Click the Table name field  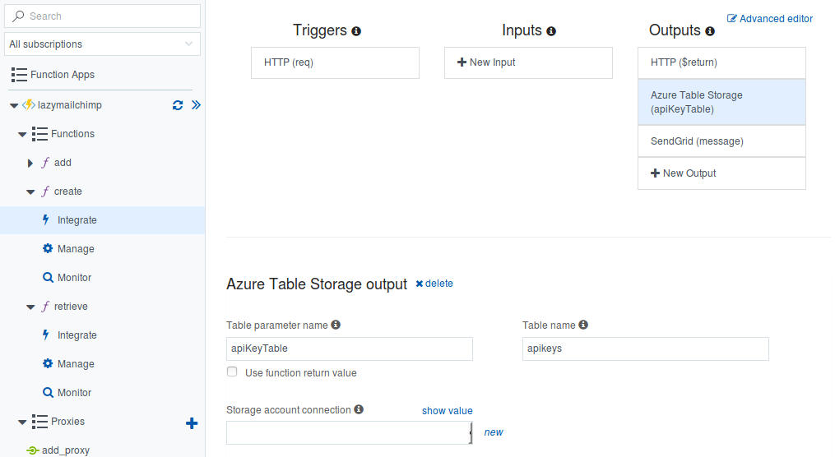point(646,349)
